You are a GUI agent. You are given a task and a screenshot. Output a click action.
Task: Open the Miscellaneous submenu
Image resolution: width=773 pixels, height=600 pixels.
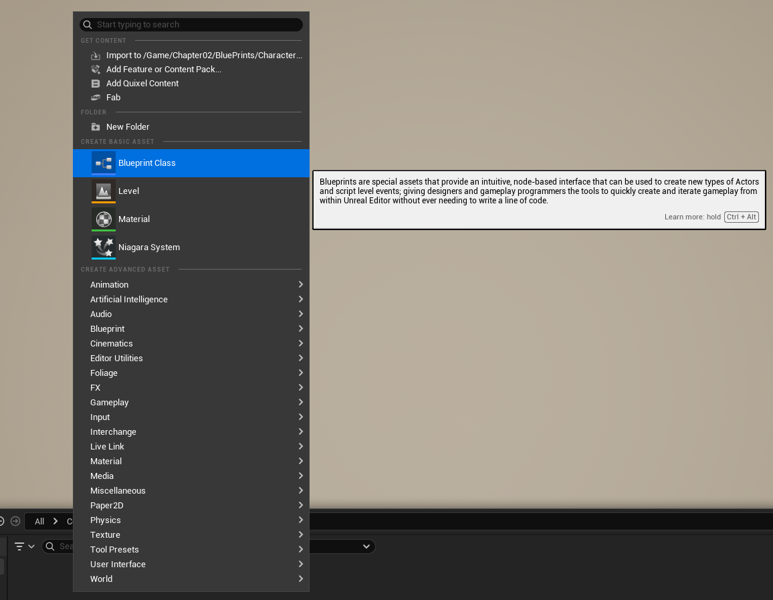click(191, 491)
